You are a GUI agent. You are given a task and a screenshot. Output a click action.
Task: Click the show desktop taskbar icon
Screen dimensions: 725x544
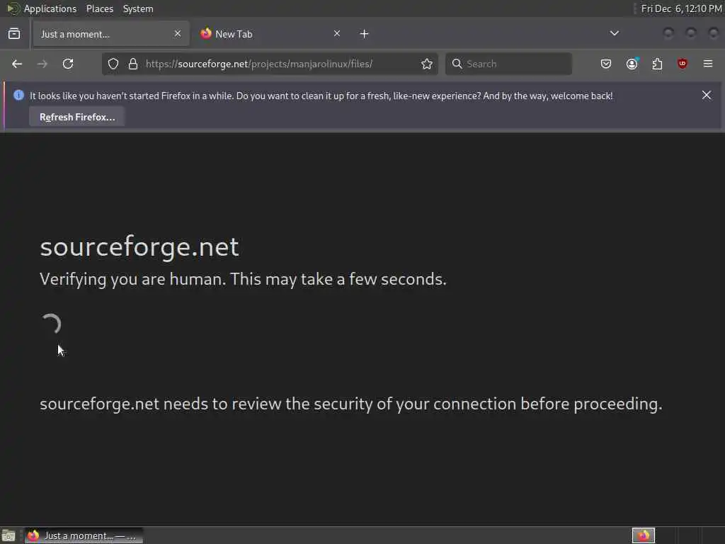point(8,535)
